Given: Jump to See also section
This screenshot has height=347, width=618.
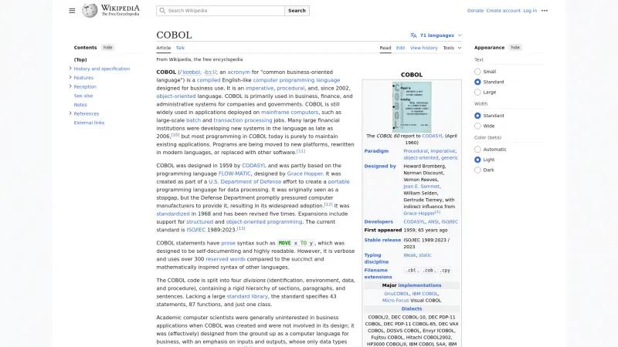Looking at the screenshot, I should tap(83, 96).
